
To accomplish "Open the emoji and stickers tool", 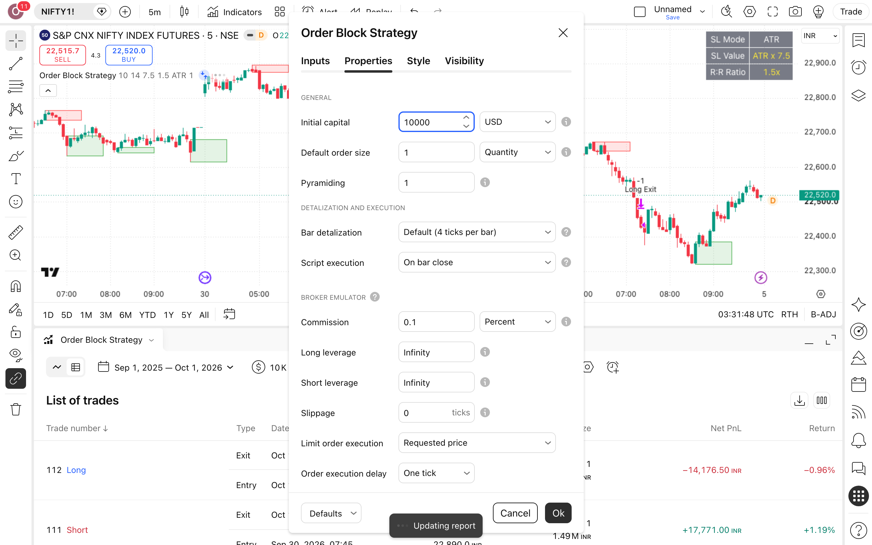I will click(15, 202).
